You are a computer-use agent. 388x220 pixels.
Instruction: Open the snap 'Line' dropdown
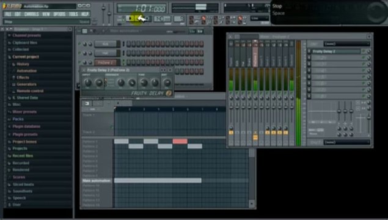259,18
